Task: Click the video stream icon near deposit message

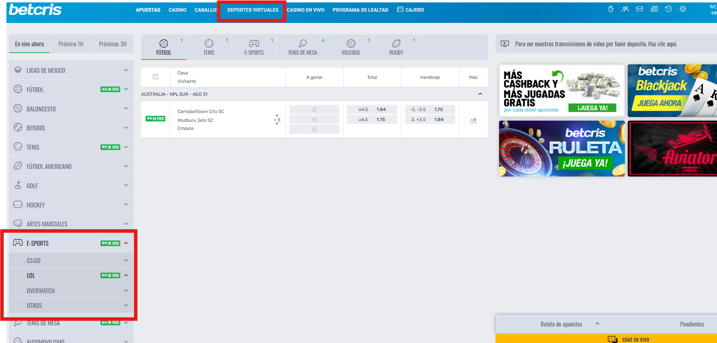Action: (505, 44)
